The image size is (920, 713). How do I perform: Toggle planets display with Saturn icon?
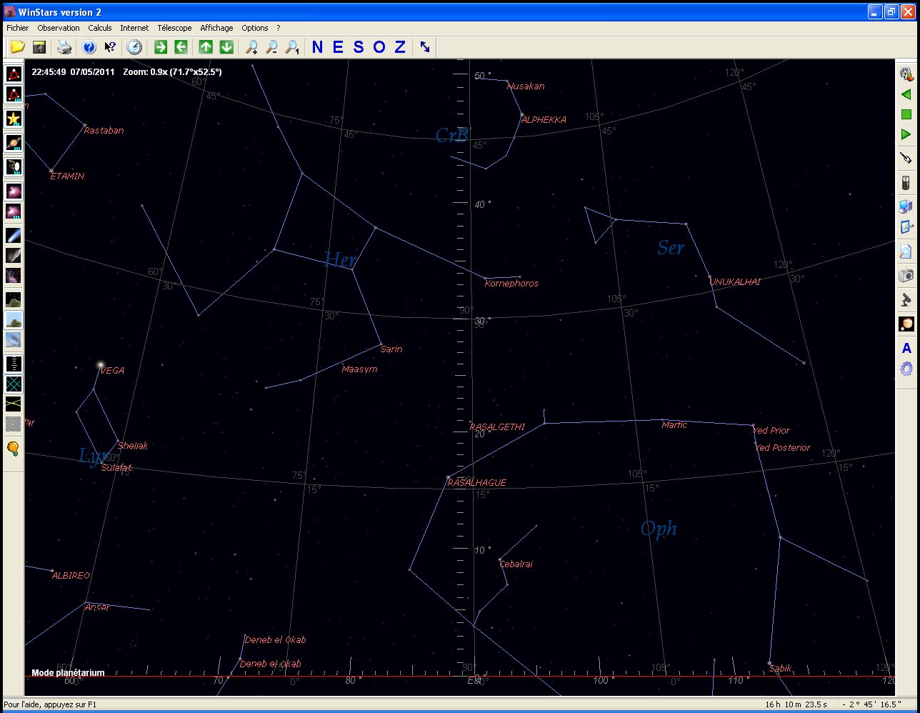[14, 142]
